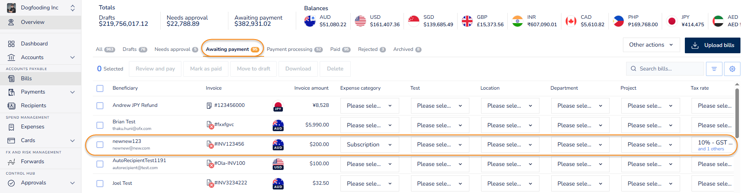Select the newnew123 row checkbox

coord(100,145)
